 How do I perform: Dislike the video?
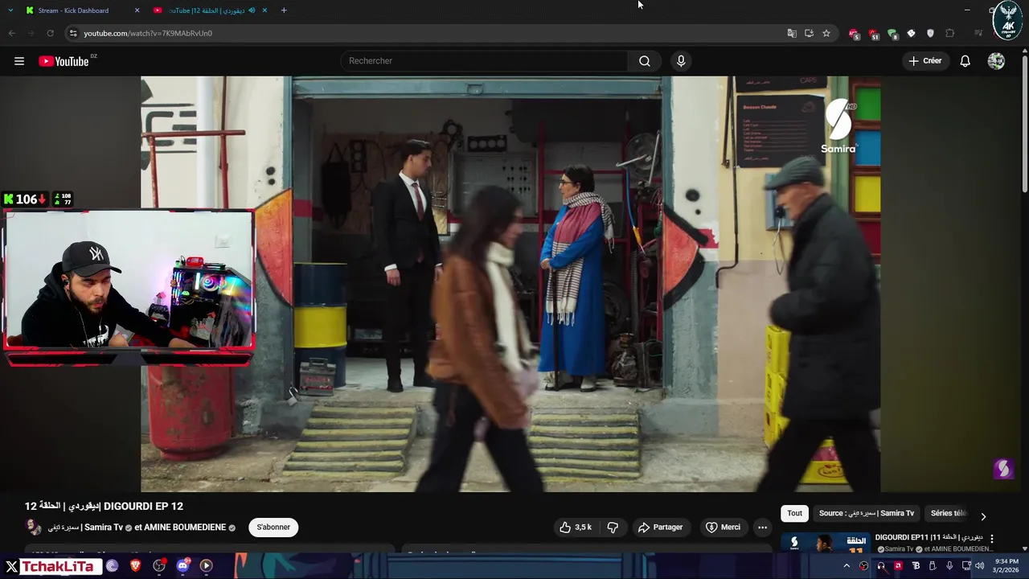pos(613,528)
